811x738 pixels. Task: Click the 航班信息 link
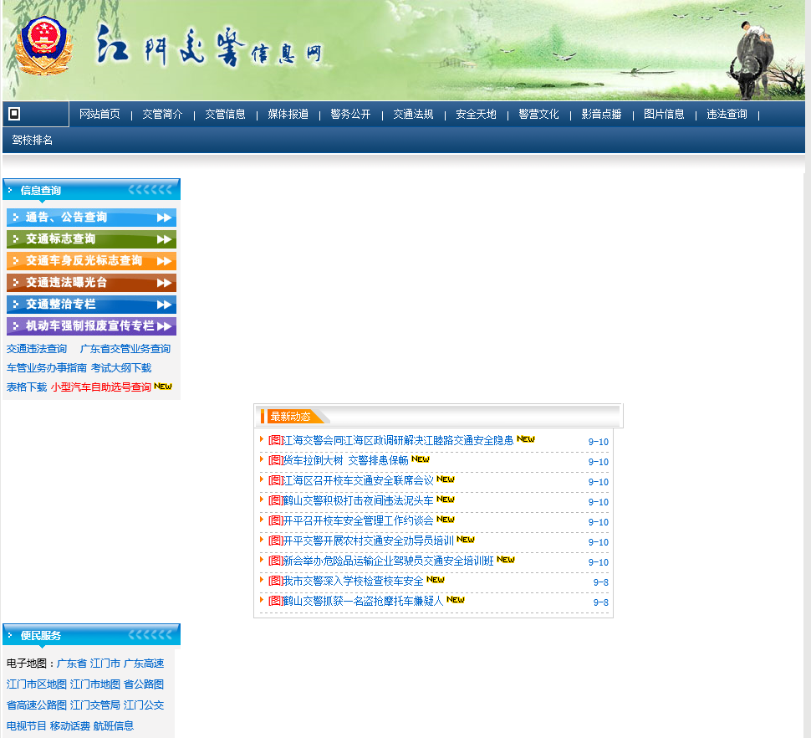point(114,726)
